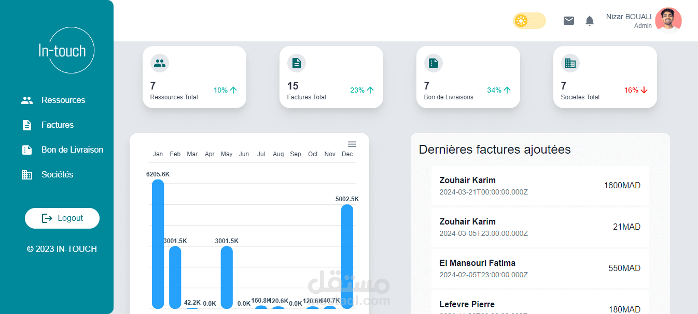Viewport: 698px width, 314px height.
Task: Click the Societes Total card building icon
Action: pos(570,63)
